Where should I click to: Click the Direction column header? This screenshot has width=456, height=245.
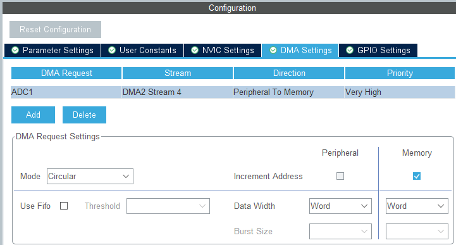[289, 73]
